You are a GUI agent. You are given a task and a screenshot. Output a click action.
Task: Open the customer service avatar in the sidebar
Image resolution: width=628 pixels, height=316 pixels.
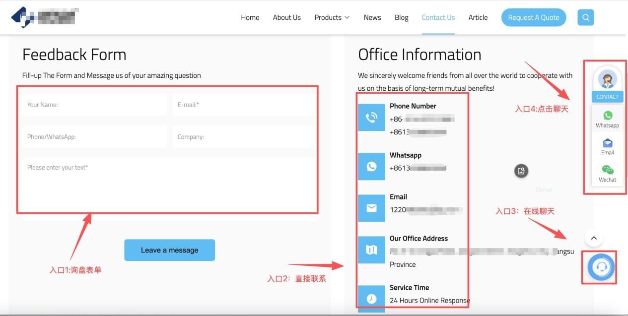[x=608, y=79]
